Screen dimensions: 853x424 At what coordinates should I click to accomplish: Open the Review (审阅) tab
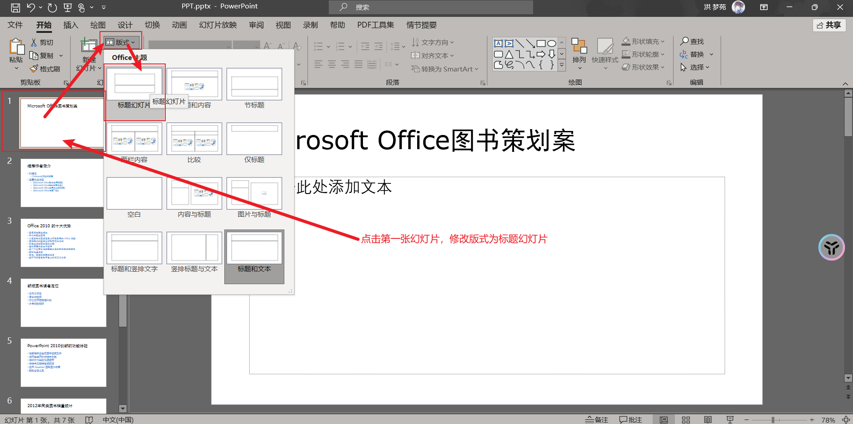[256, 25]
